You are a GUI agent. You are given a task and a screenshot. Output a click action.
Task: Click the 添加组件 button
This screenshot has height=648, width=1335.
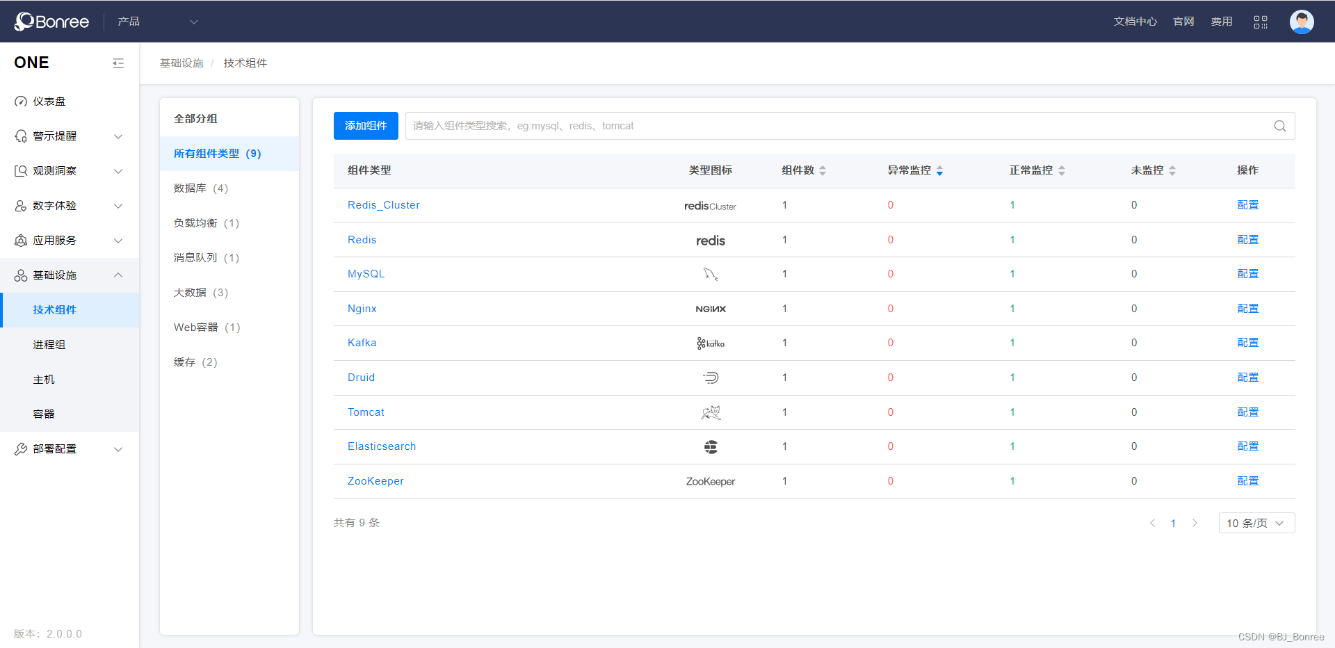pos(366,126)
